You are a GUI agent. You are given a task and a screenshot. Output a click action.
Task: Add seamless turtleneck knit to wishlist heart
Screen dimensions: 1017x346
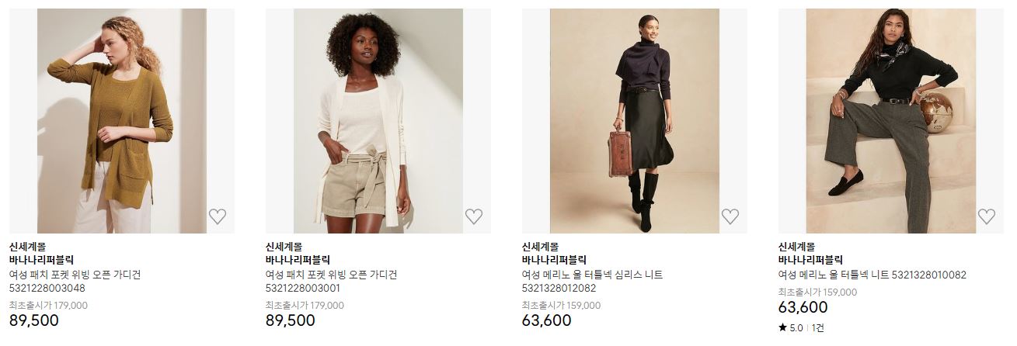730,217
